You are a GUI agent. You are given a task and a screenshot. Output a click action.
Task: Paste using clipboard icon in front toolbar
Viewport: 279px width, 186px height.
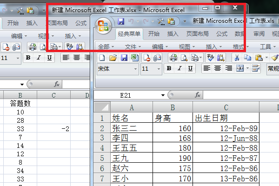259,58
